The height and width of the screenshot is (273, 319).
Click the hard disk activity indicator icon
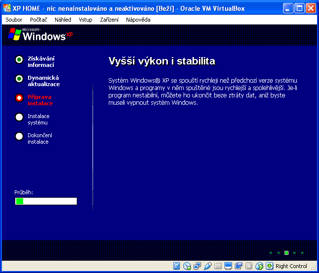point(176,266)
